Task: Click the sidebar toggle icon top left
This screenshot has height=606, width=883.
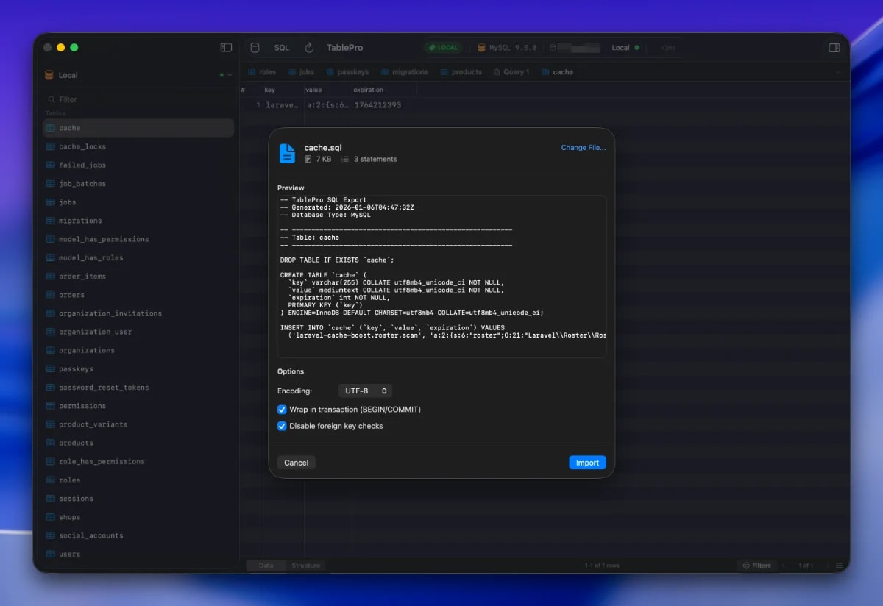Action: click(225, 46)
